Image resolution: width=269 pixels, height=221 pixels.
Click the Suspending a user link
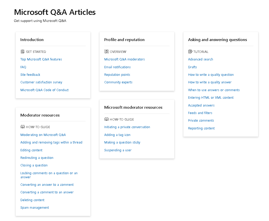[x=118, y=150]
